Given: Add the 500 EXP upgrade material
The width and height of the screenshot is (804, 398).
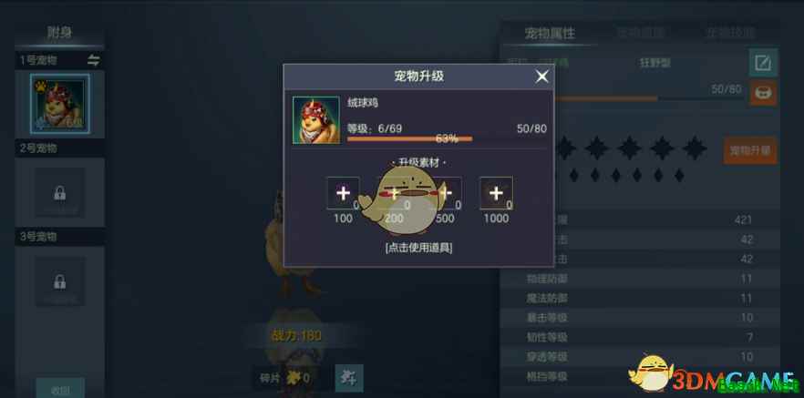Looking at the screenshot, I should pyautogui.click(x=445, y=193).
